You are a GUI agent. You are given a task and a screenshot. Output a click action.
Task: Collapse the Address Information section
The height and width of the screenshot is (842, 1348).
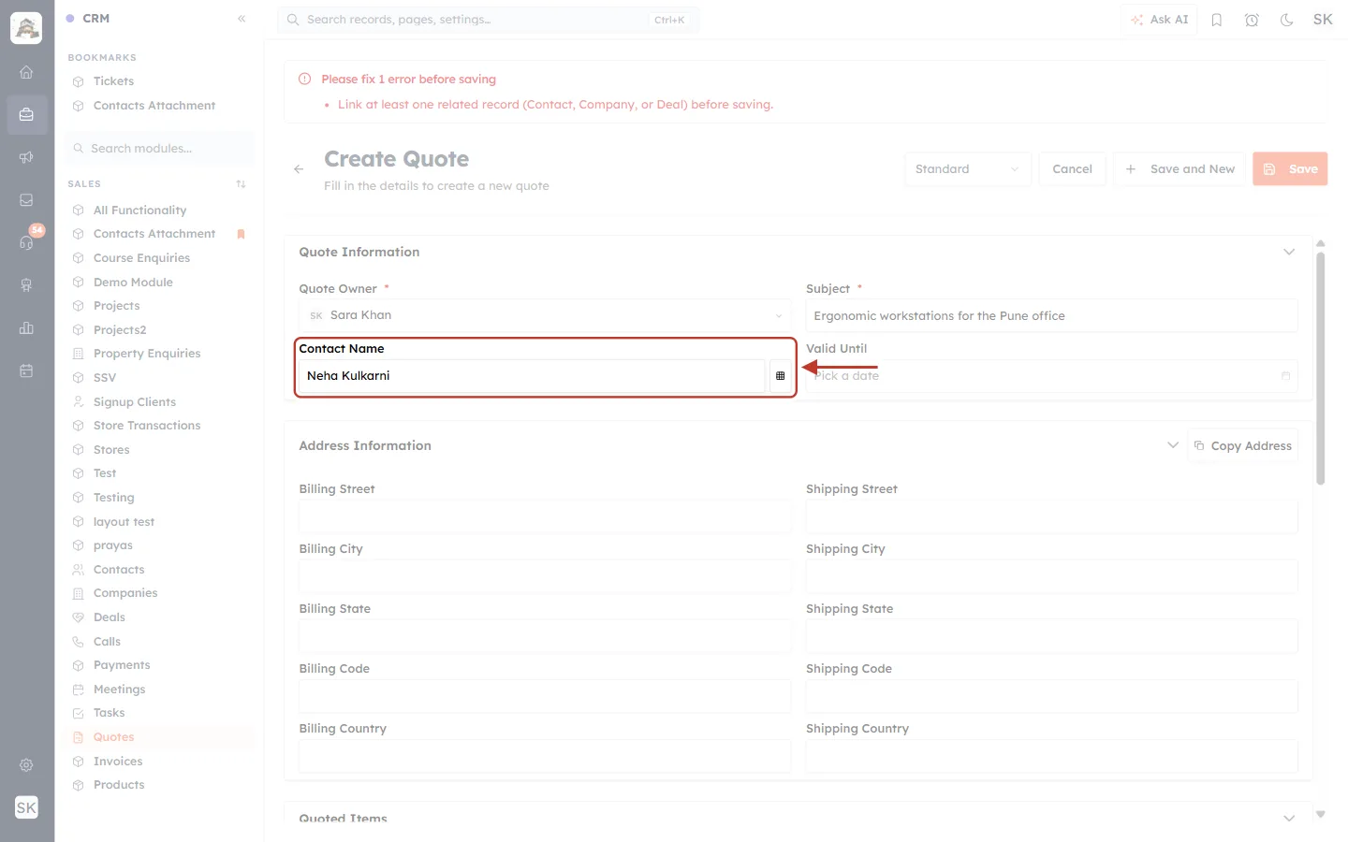click(x=1173, y=445)
